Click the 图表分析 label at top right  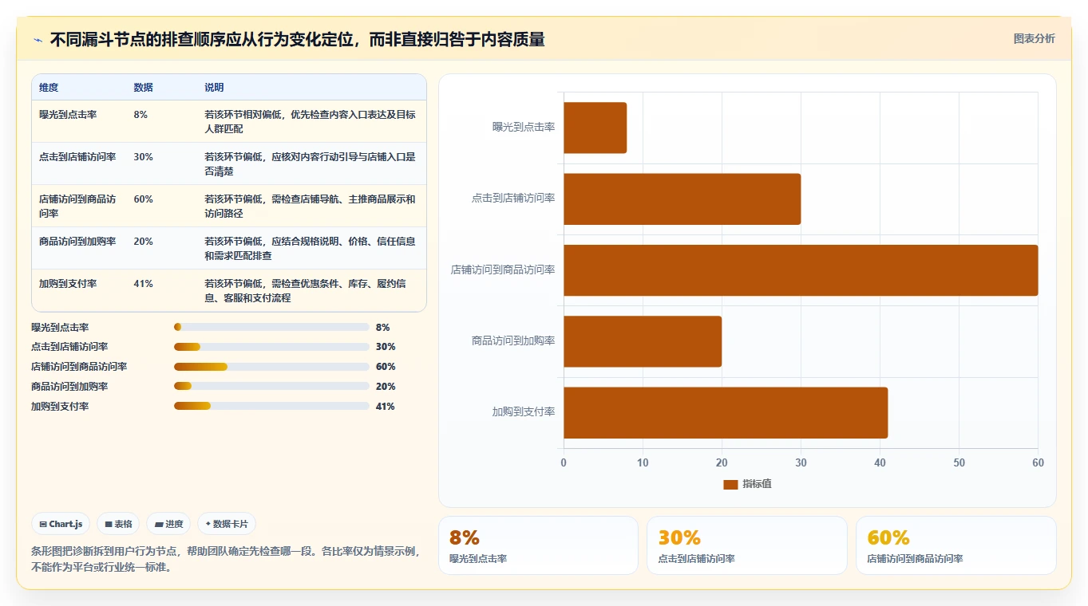(1034, 38)
